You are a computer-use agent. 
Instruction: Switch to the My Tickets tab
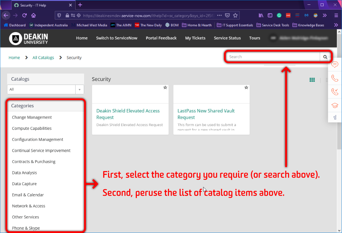click(195, 38)
